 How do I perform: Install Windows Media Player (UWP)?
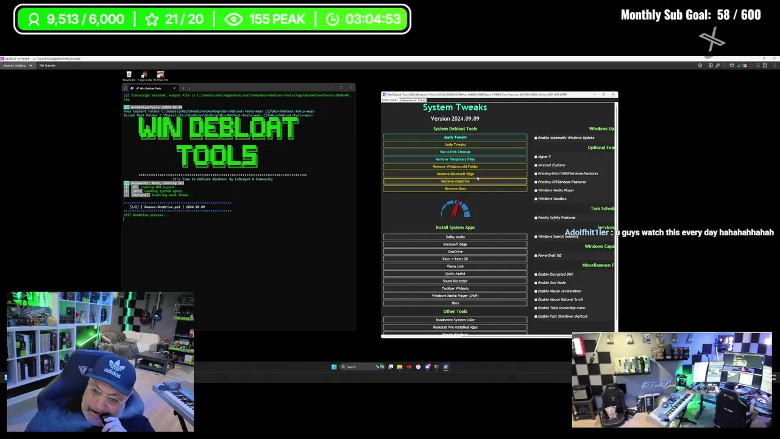tap(455, 295)
